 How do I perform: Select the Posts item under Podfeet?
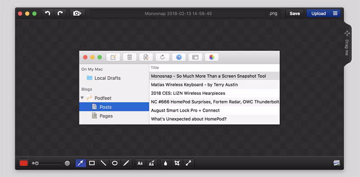[x=114, y=107]
